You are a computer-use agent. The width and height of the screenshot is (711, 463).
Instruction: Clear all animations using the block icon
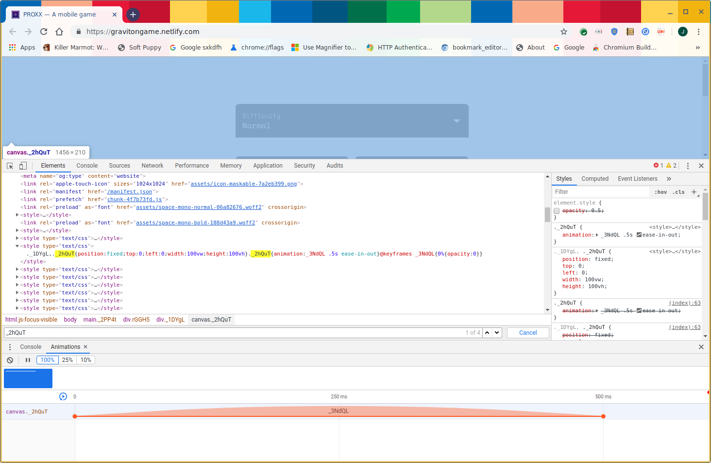pos(10,360)
